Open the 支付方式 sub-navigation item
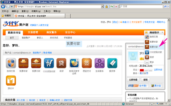The width and height of the screenshot is (171, 106). (54, 38)
